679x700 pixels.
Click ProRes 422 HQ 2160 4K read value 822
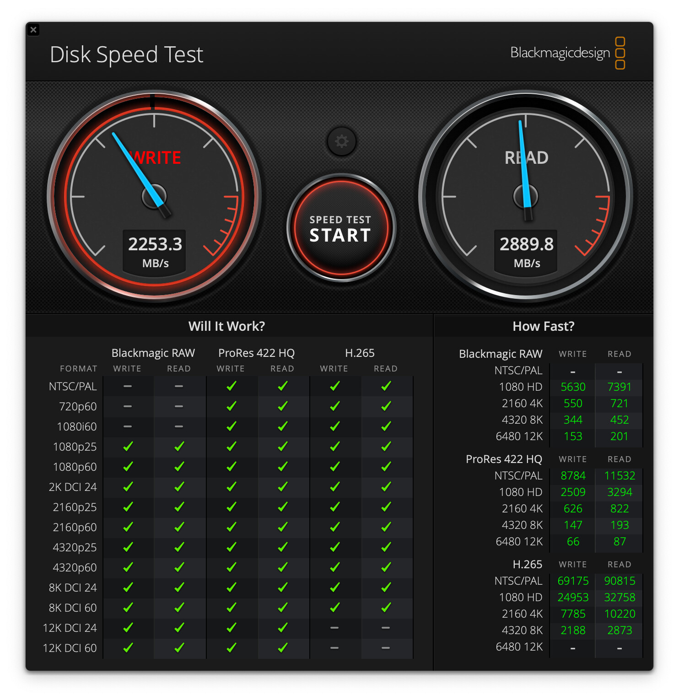tap(620, 509)
